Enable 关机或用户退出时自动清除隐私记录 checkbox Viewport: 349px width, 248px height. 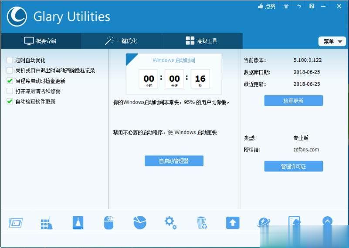[x=10, y=70]
